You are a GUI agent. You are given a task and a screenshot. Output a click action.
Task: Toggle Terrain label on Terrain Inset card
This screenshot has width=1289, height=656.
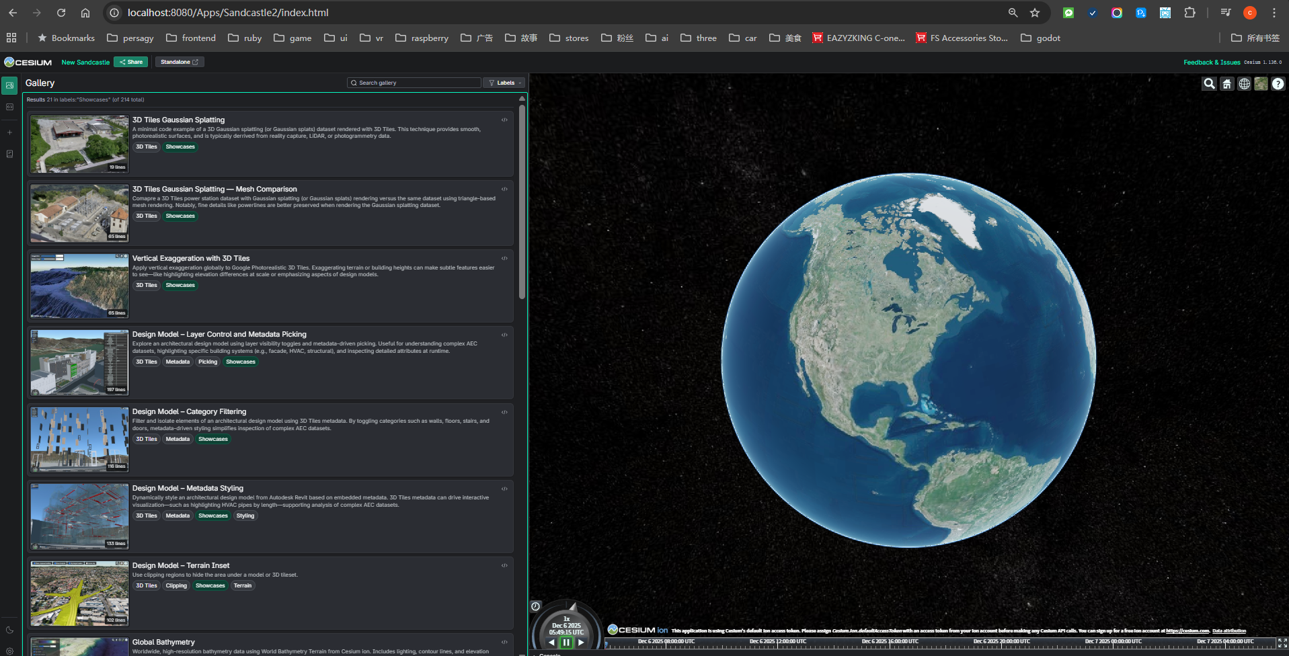[243, 586]
